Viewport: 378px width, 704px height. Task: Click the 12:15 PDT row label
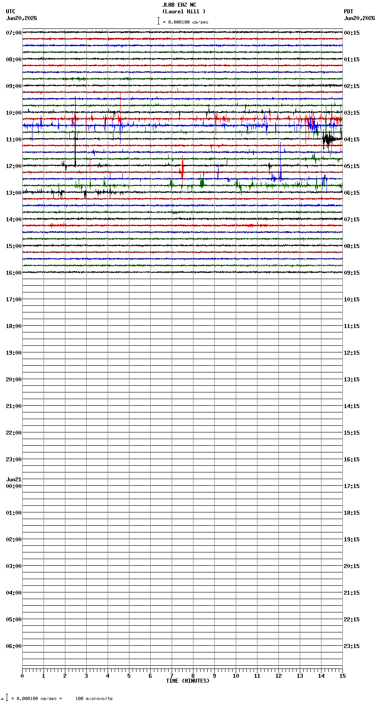tap(352, 353)
